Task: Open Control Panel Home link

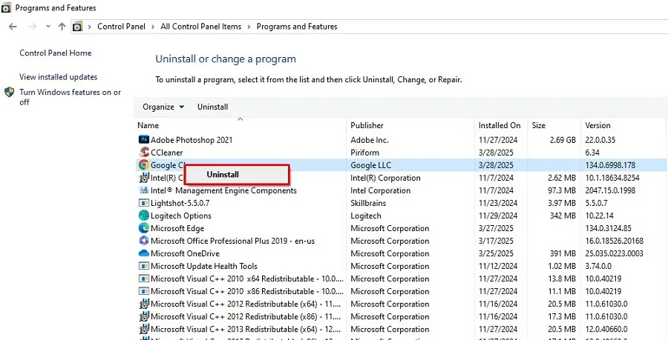Action: coord(56,53)
